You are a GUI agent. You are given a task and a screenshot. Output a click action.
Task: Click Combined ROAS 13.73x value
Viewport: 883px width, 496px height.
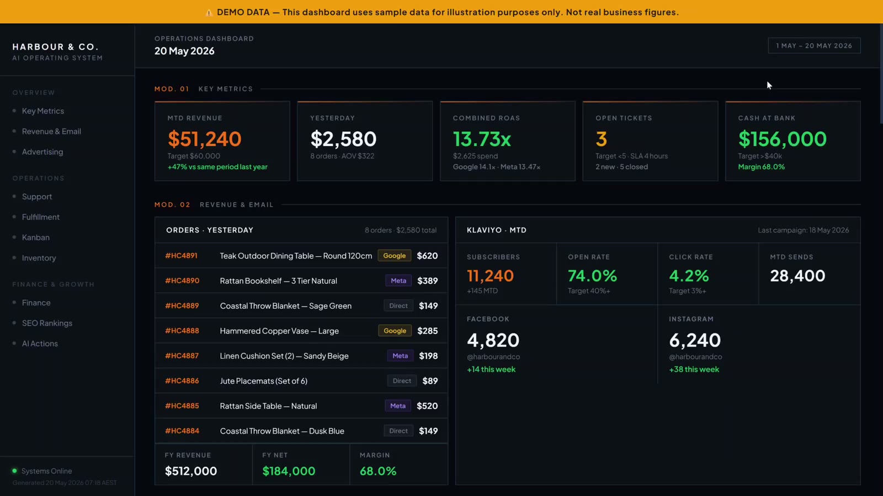pos(482,139)
